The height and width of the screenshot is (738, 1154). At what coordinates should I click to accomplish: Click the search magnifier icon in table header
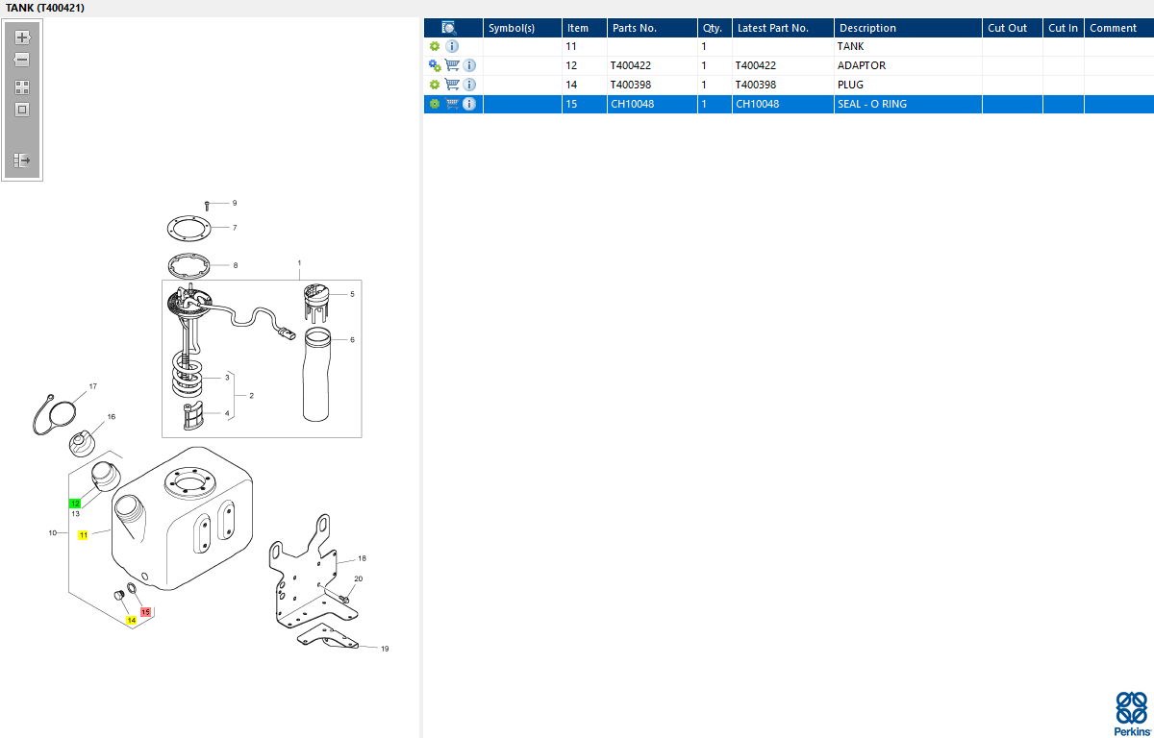click(x=448, y=28)
